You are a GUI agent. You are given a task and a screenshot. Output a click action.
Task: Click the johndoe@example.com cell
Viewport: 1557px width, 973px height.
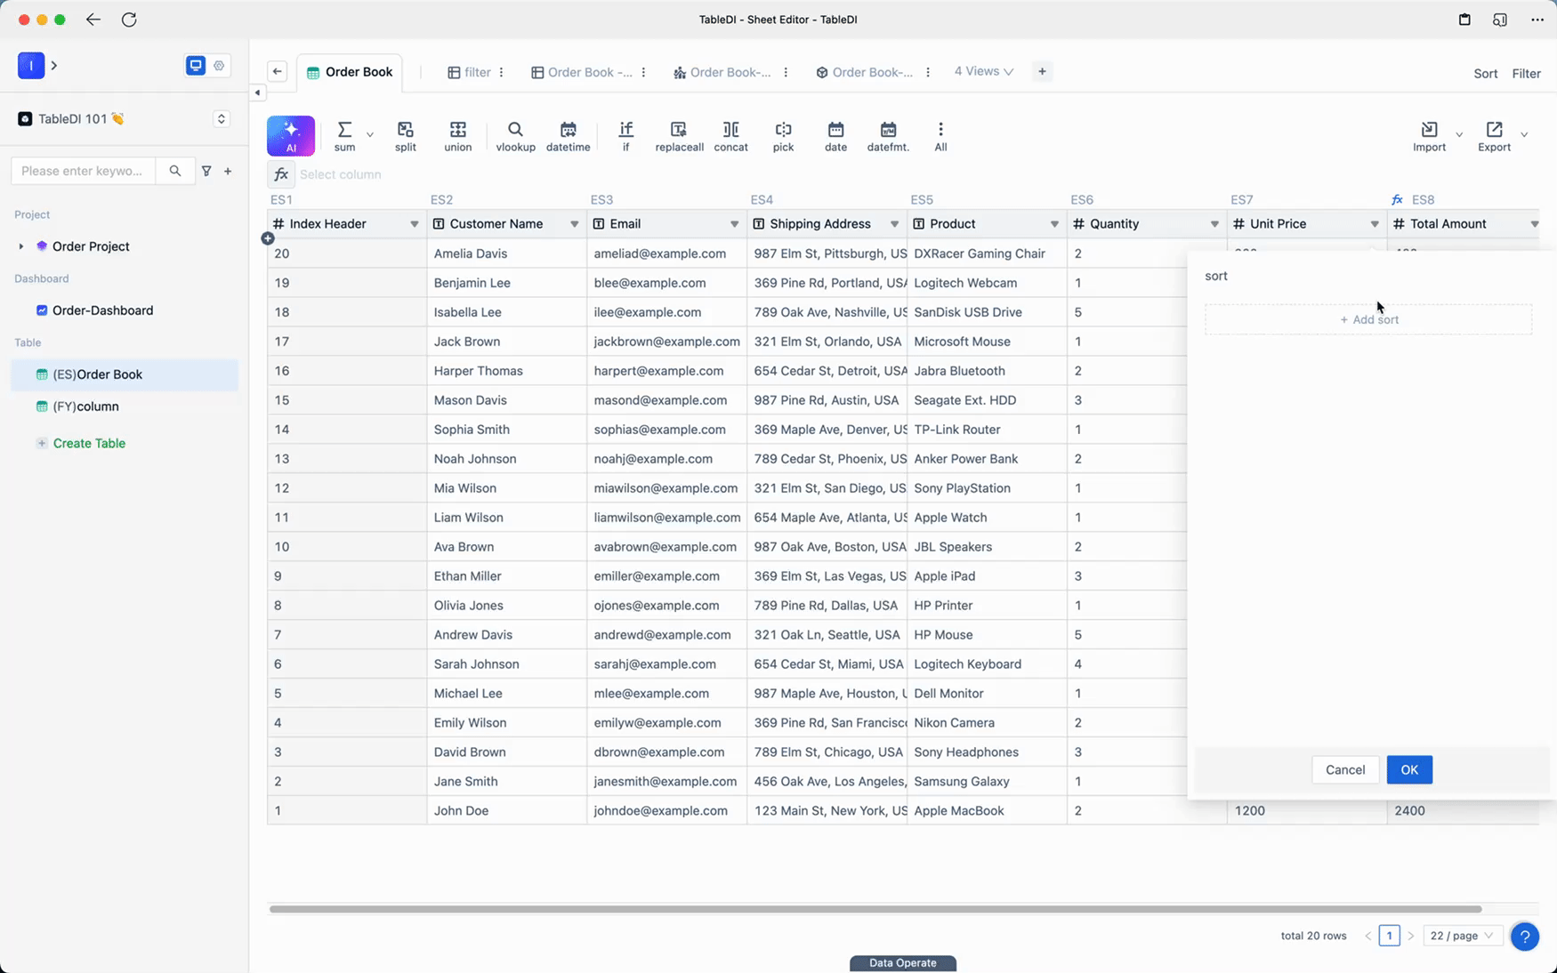[666, 810]
